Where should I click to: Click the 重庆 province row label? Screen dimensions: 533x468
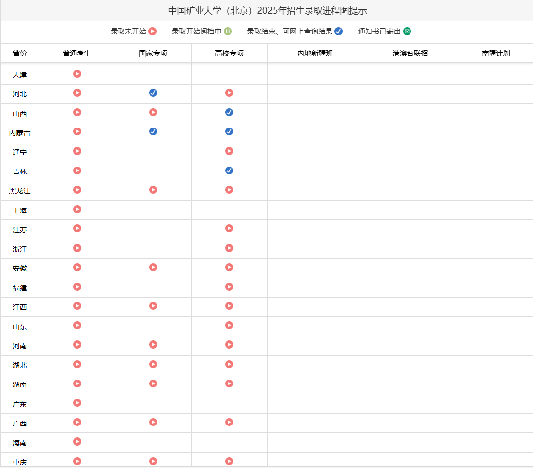tap(20, 462)
